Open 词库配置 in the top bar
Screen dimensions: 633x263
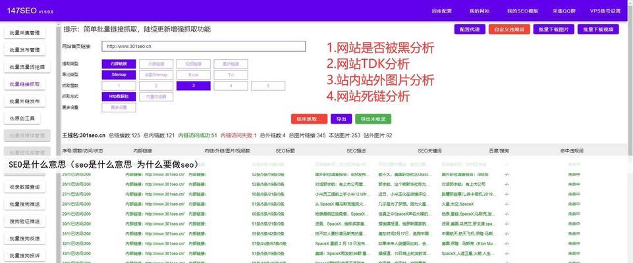441,11
